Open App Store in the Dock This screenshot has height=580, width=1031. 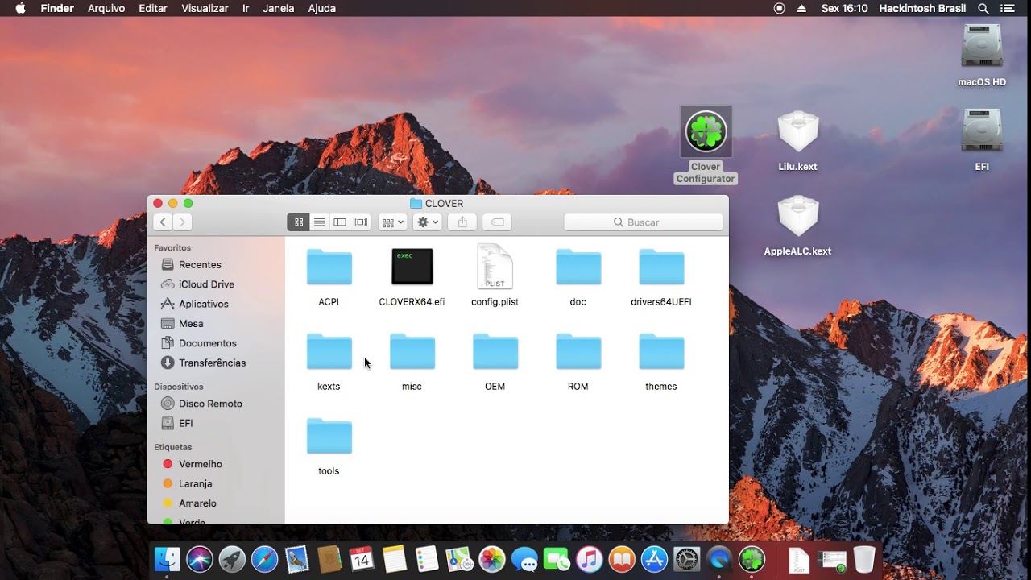(654, 559)
